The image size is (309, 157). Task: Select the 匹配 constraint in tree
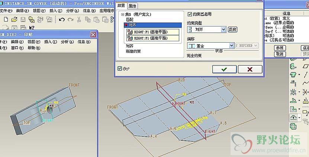pos(130,20)
